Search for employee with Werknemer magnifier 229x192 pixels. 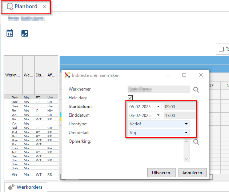point(196,90)
